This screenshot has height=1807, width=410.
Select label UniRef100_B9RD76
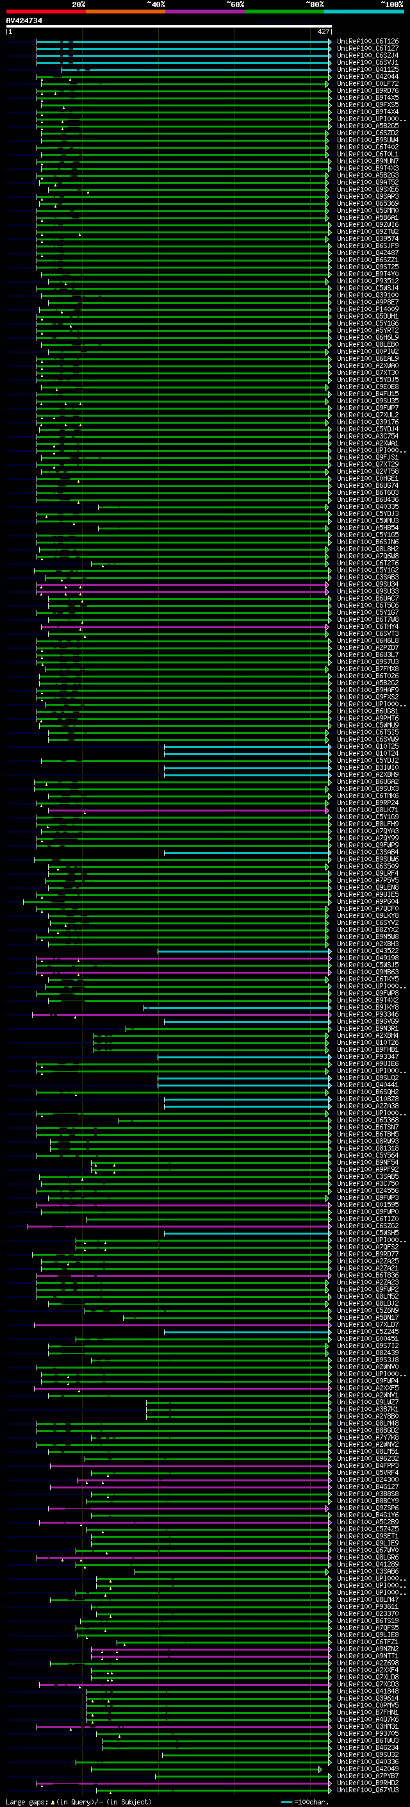click(x=368, y=90)
